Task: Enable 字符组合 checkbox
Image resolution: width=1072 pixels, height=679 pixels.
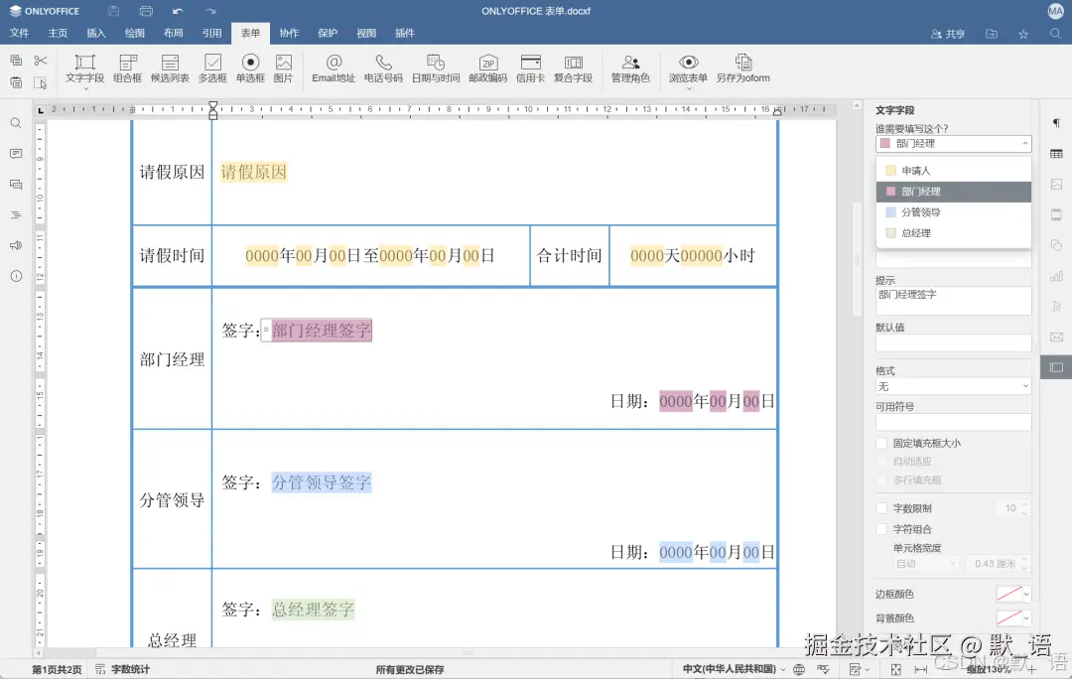Action: click(882, 529)
